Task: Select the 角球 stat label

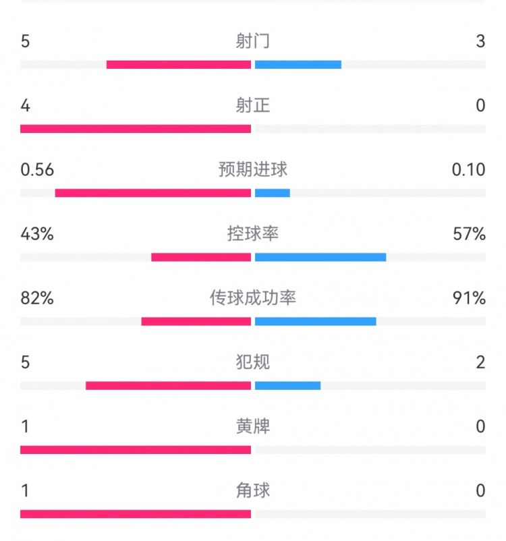Action: click(x=253, y=490)
